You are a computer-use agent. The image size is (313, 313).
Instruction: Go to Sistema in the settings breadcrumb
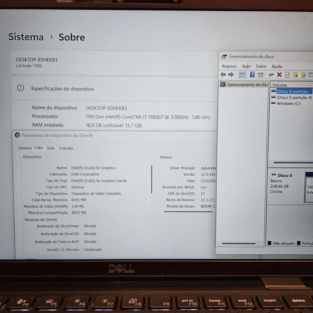[26, 37]
